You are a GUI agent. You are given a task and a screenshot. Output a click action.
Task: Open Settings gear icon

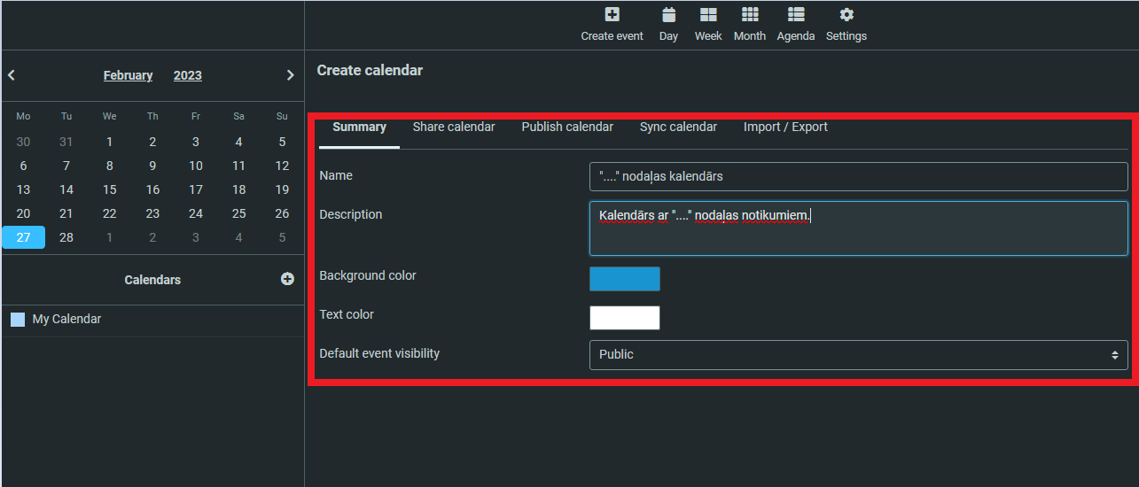pyautogui.click(x=846, y=15)
